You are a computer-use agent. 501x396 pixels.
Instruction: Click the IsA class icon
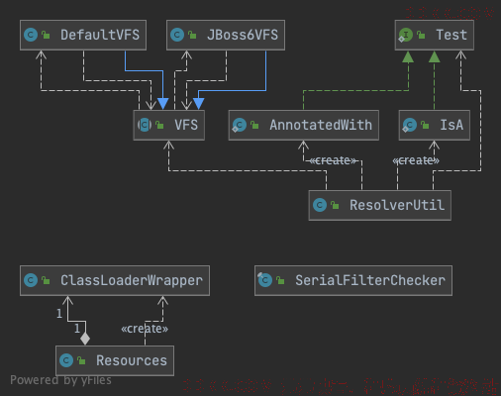pos(410,125)
